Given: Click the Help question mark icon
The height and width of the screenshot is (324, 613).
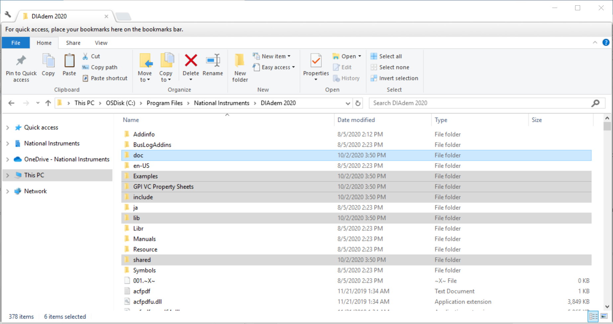Looking at the screenshot, I should click(606, 42).
